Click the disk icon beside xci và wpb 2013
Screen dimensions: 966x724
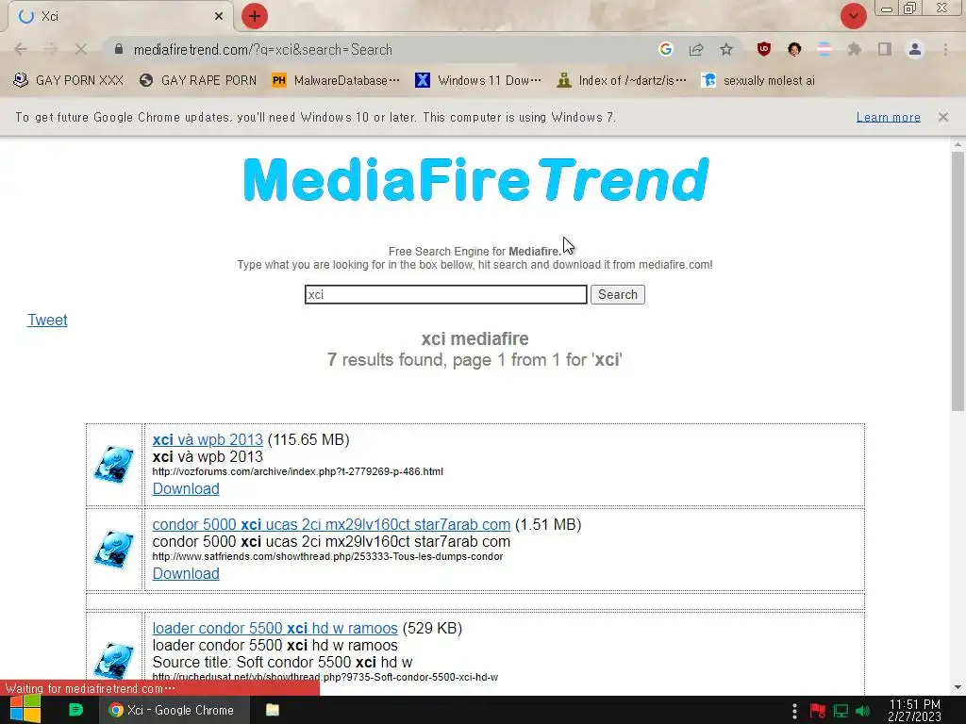(x=114, y=464)
